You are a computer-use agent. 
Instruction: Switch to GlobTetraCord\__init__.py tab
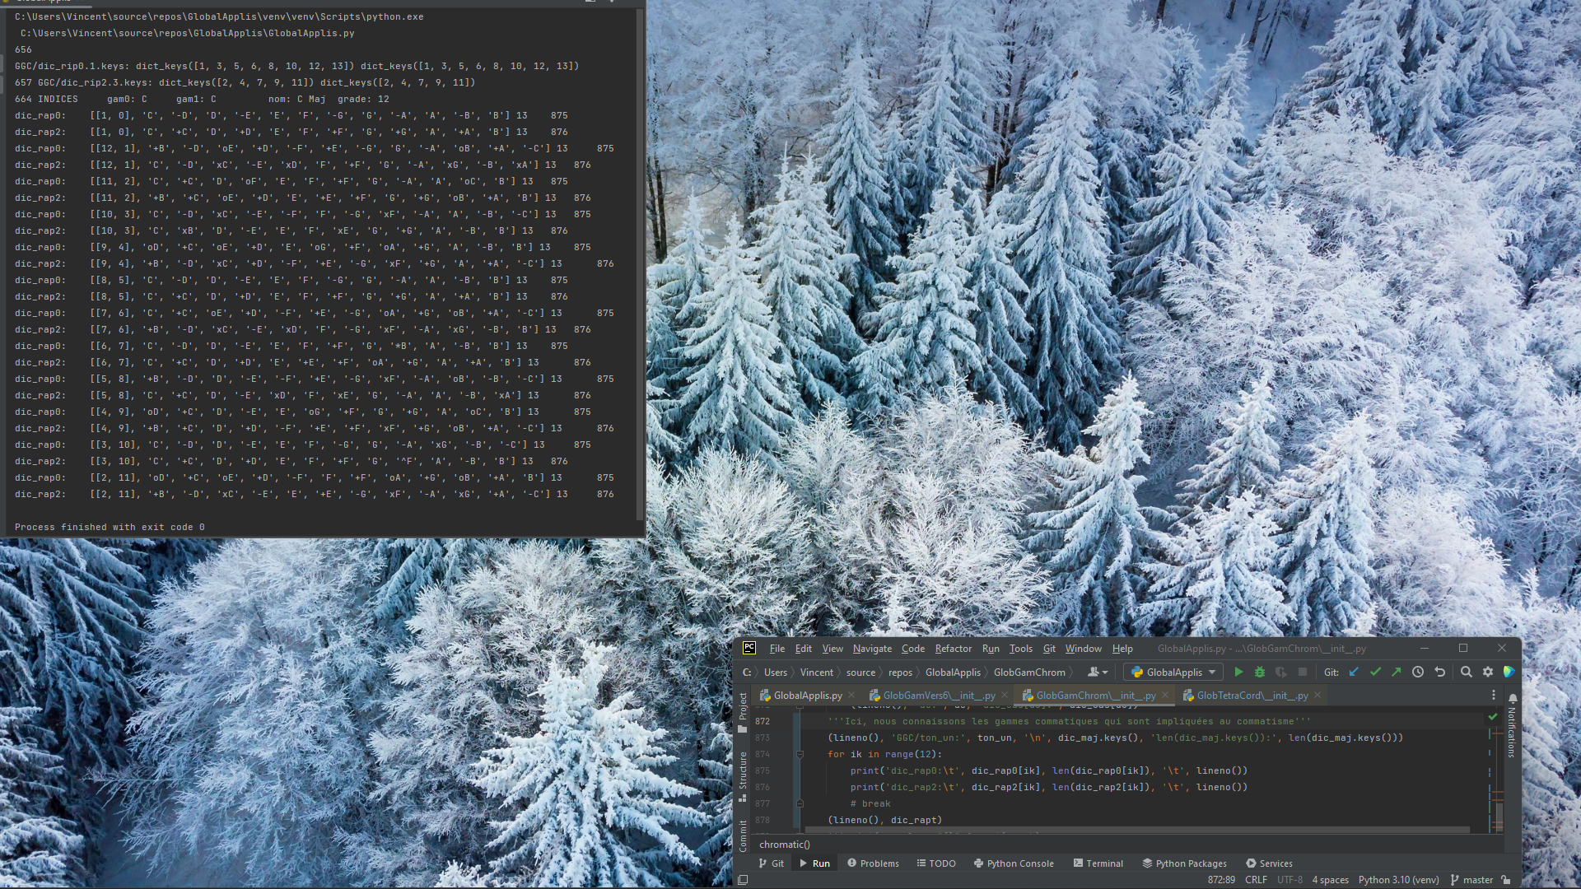1252,696
